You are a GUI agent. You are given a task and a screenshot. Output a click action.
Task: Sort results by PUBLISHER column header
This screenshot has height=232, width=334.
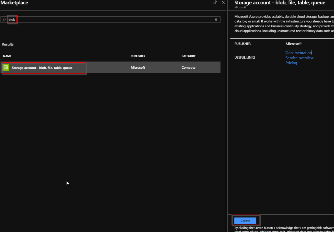tap(138, 56)
